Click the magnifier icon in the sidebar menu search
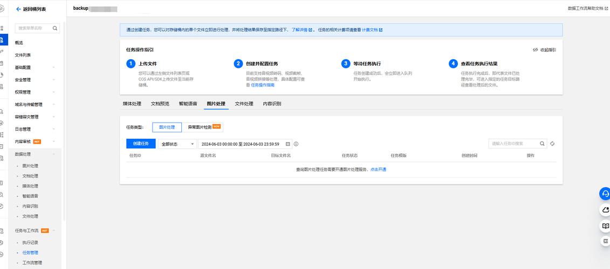610x269 pixels. (x=55, y=28)
